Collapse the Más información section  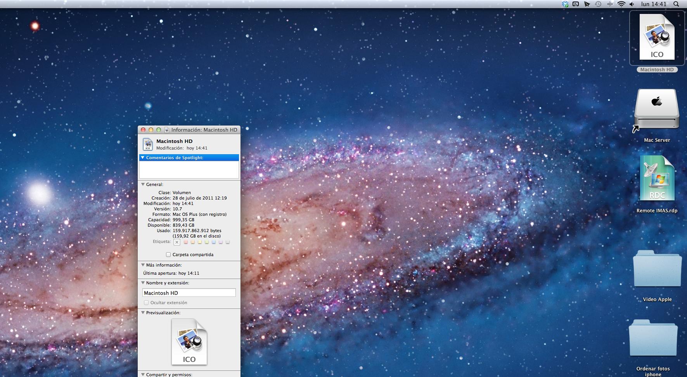[x=143, y=265]
